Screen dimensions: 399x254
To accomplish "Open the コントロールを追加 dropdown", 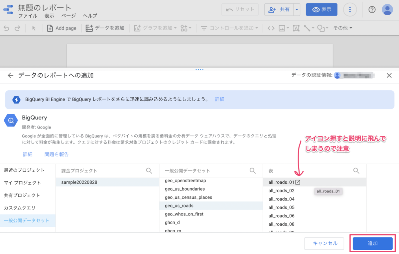I will click(x=229, y=28).
